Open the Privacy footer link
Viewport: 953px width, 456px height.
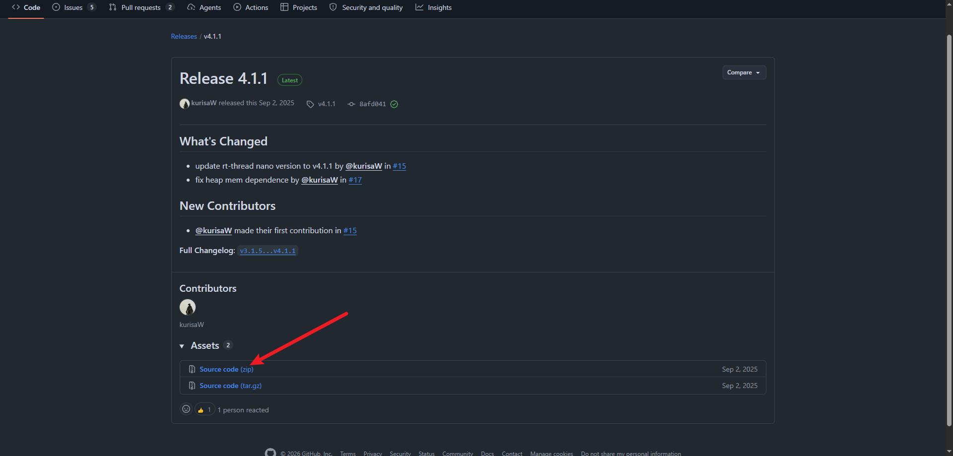tap(373, 454)
